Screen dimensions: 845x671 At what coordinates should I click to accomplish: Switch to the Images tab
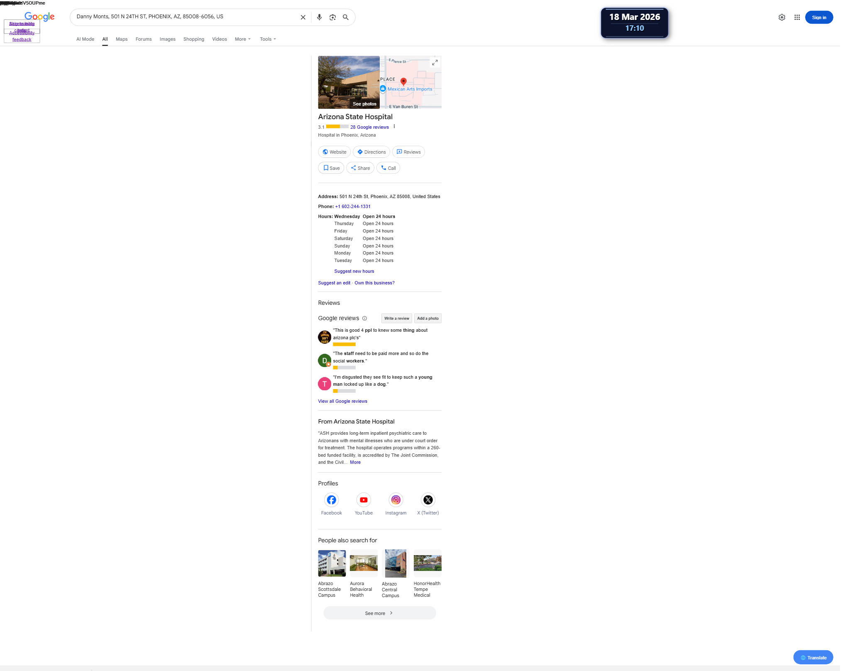(167, 39)
